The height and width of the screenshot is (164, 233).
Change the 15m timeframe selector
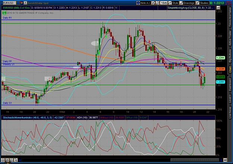[x=164, y=3]
